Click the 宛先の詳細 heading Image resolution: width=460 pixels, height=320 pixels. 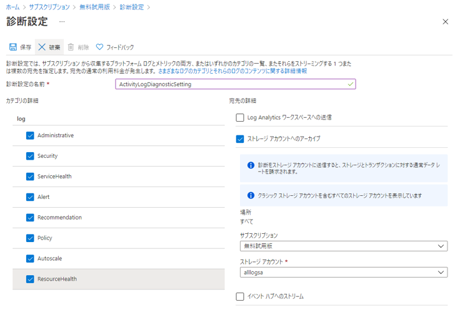pyautogui.click(x=242, y=100)
